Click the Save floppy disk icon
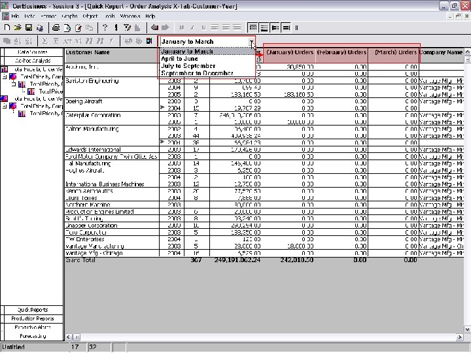Screen dimensions: 471x353 pyautogui.click(x=29, y=28)
